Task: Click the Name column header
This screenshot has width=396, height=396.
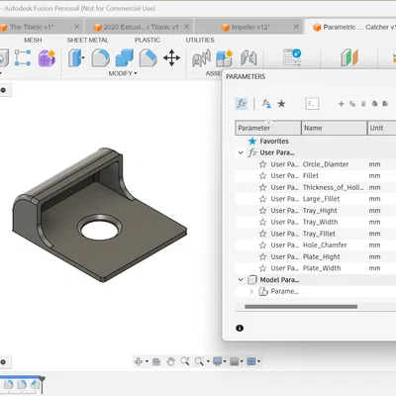Action: pos(334,128)
